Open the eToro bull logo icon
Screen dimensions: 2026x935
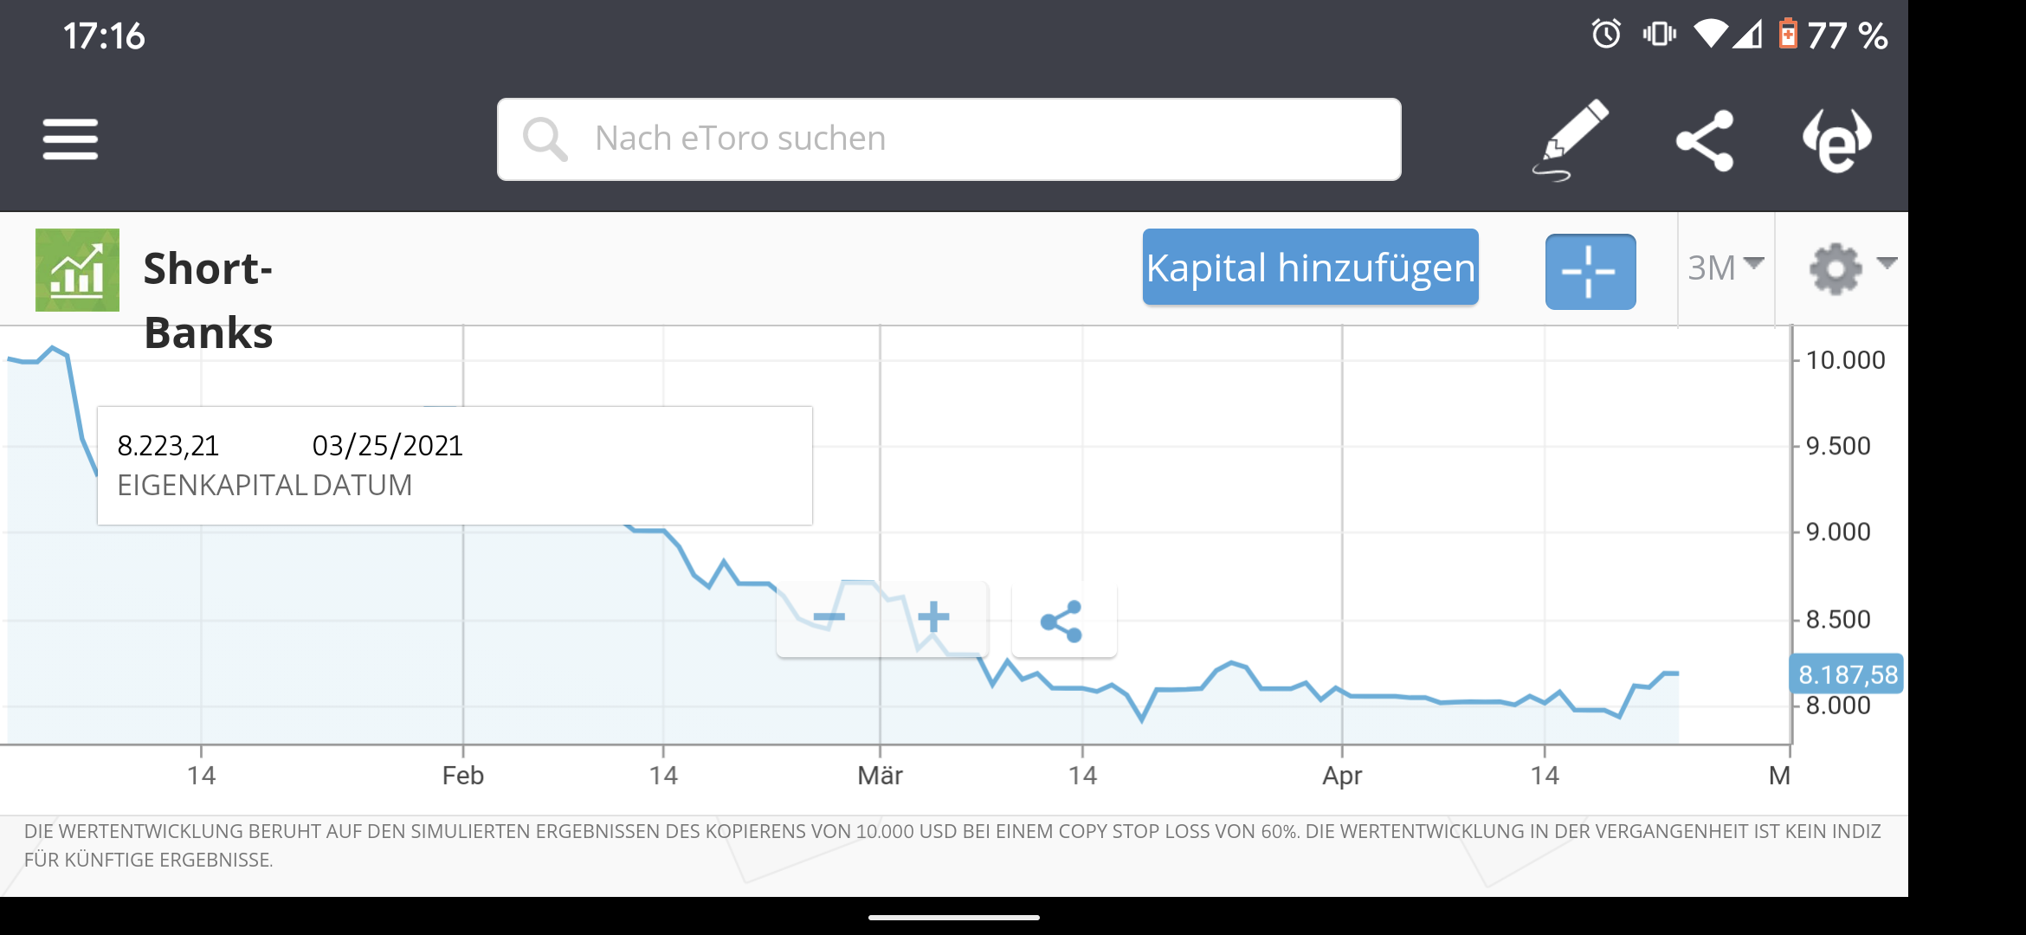click(x=1836, y=140)
